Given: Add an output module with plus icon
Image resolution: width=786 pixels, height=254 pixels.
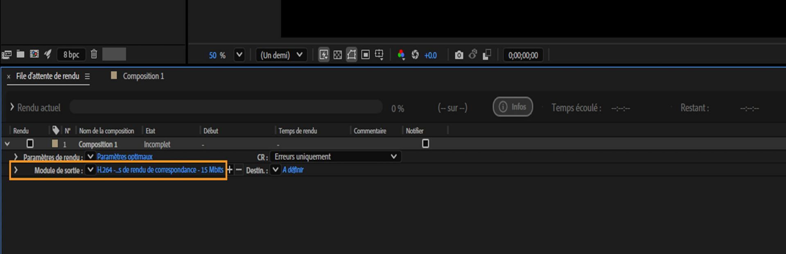Looking at the screenshot, I should (230, 170).
